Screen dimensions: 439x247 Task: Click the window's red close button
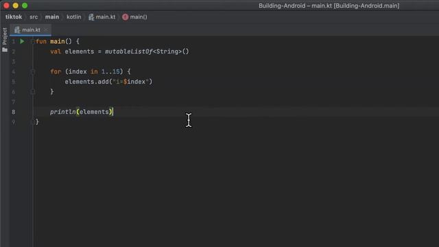(x=6, y=5)
